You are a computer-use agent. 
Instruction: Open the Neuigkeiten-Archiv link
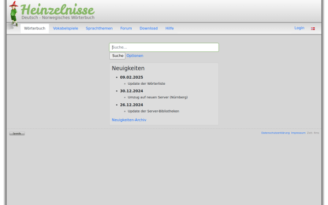tap(129, 120)
